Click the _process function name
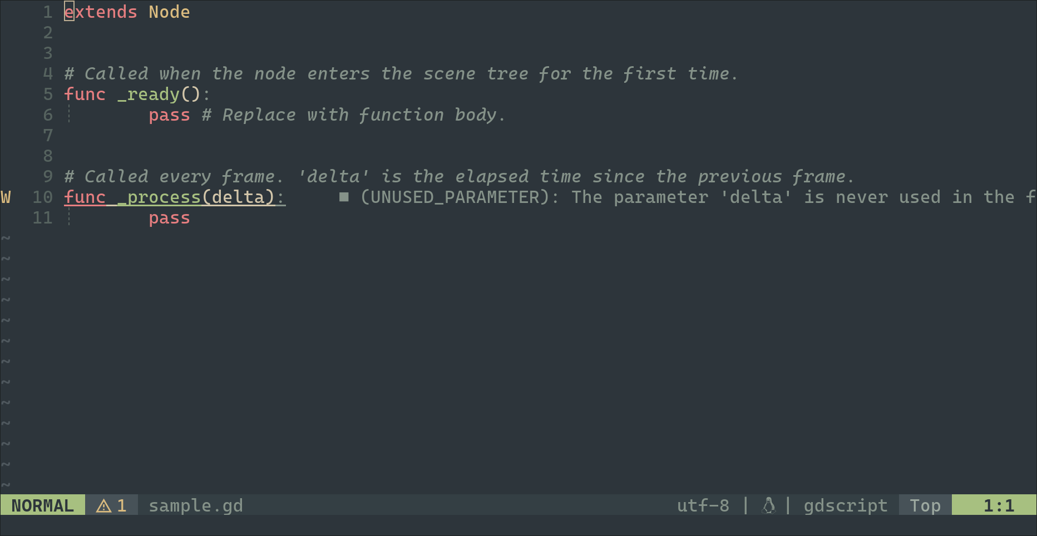The height and width of the screenshot is (536, 1037). (x=159, y=197)
